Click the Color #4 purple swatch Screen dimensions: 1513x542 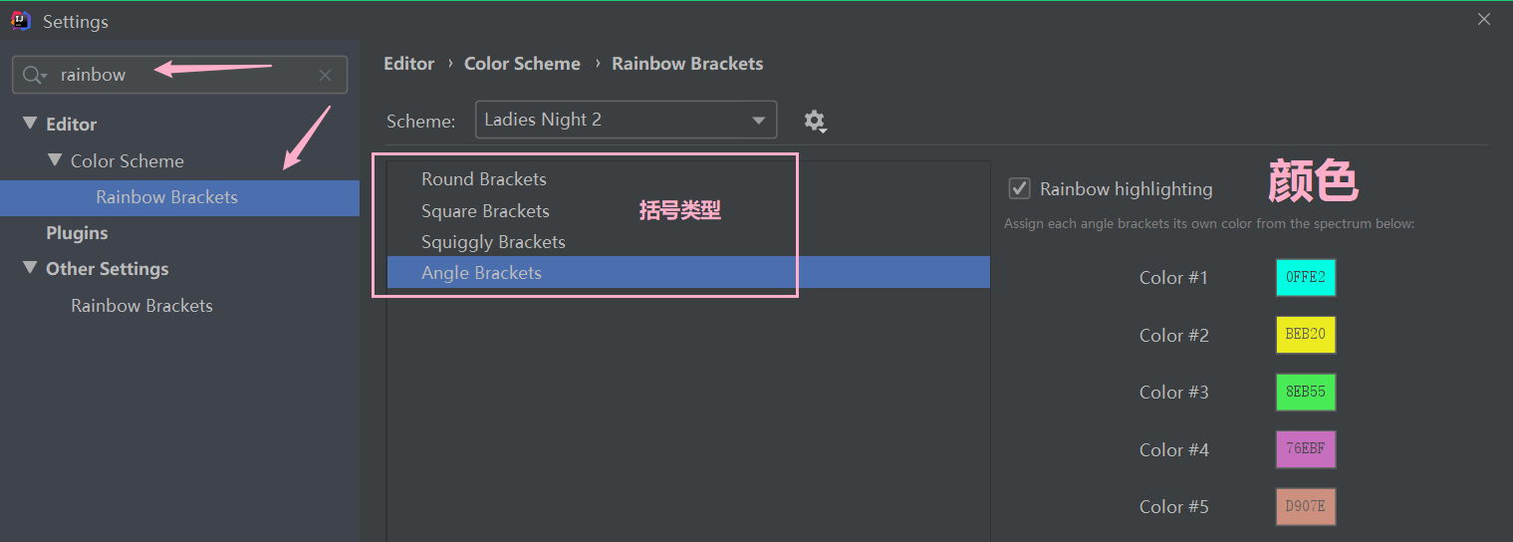[x=1305, y=449]
